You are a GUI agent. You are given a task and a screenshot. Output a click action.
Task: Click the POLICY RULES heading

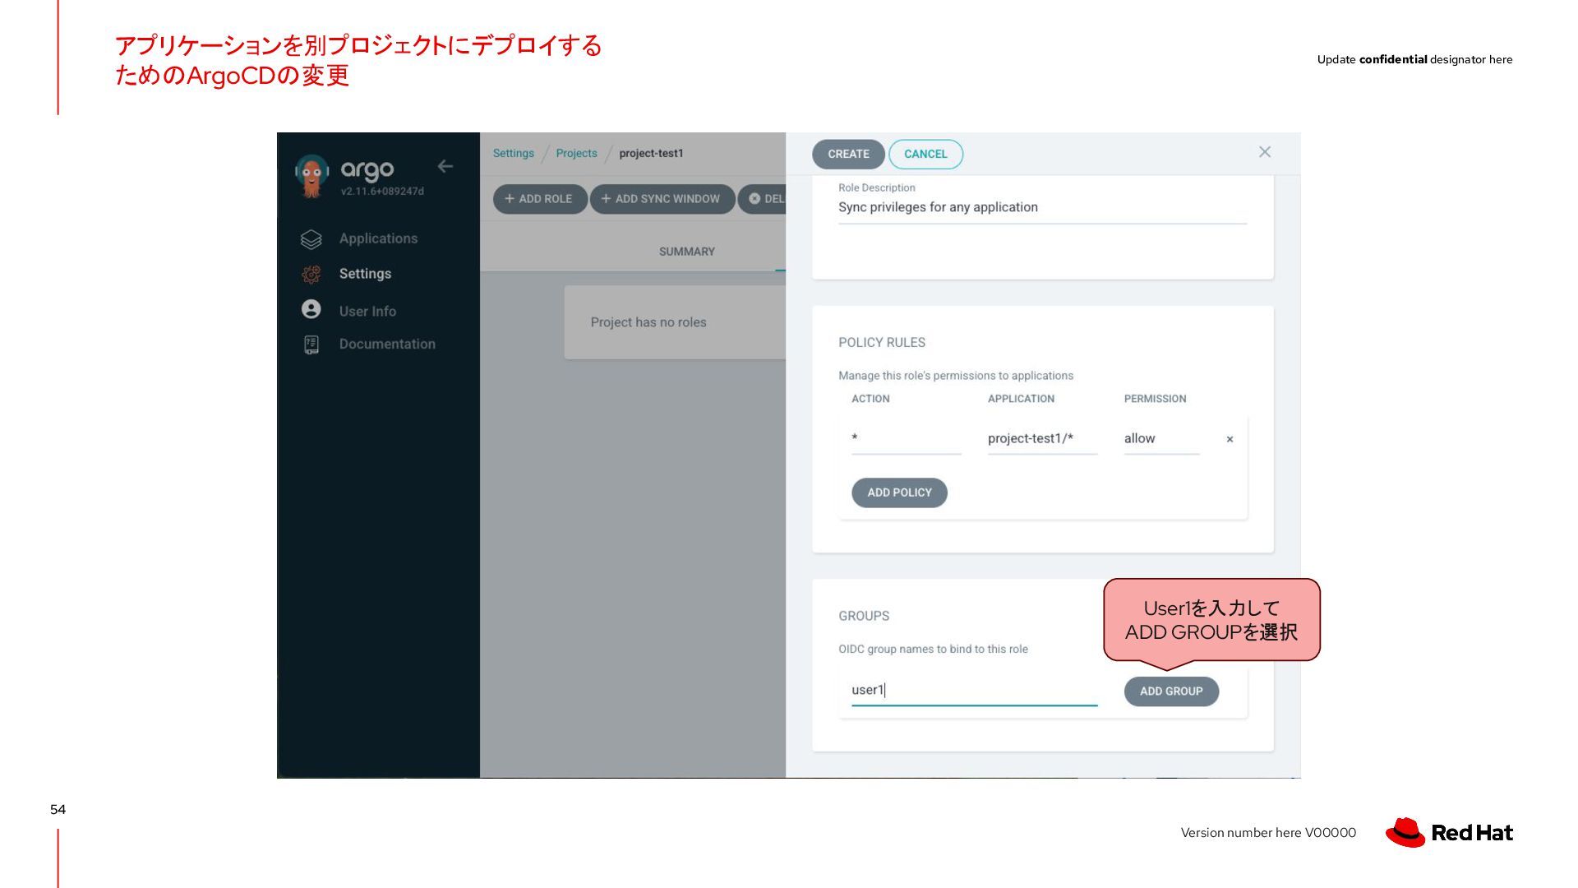tap(882, 343)
